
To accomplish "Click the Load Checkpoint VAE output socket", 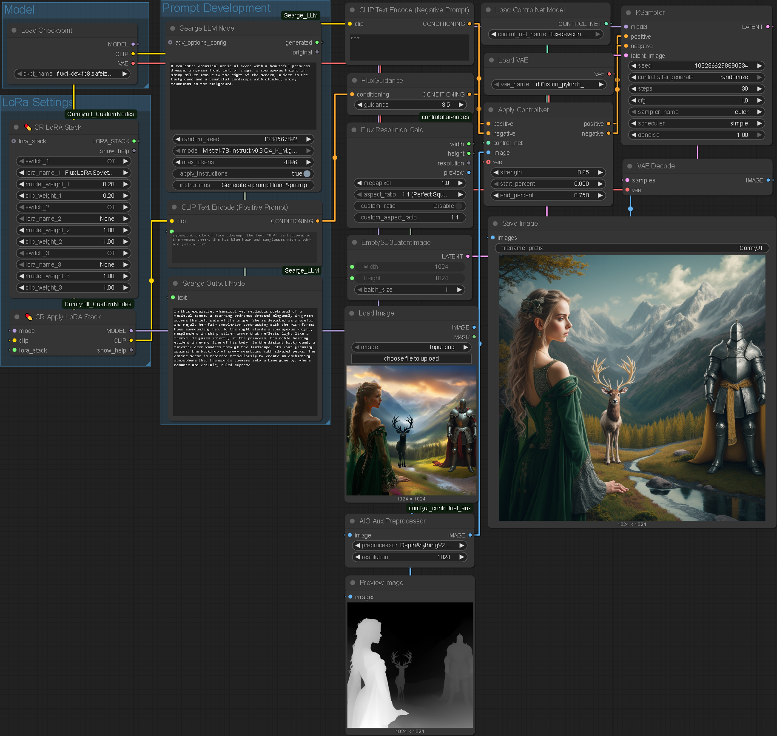I will [x=133, y=63].
